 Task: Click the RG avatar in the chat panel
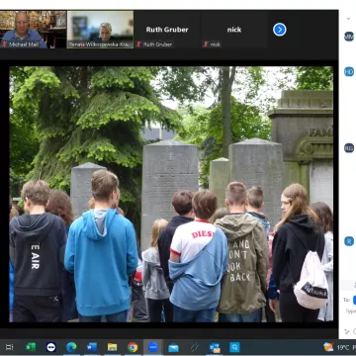pos(349,148)
